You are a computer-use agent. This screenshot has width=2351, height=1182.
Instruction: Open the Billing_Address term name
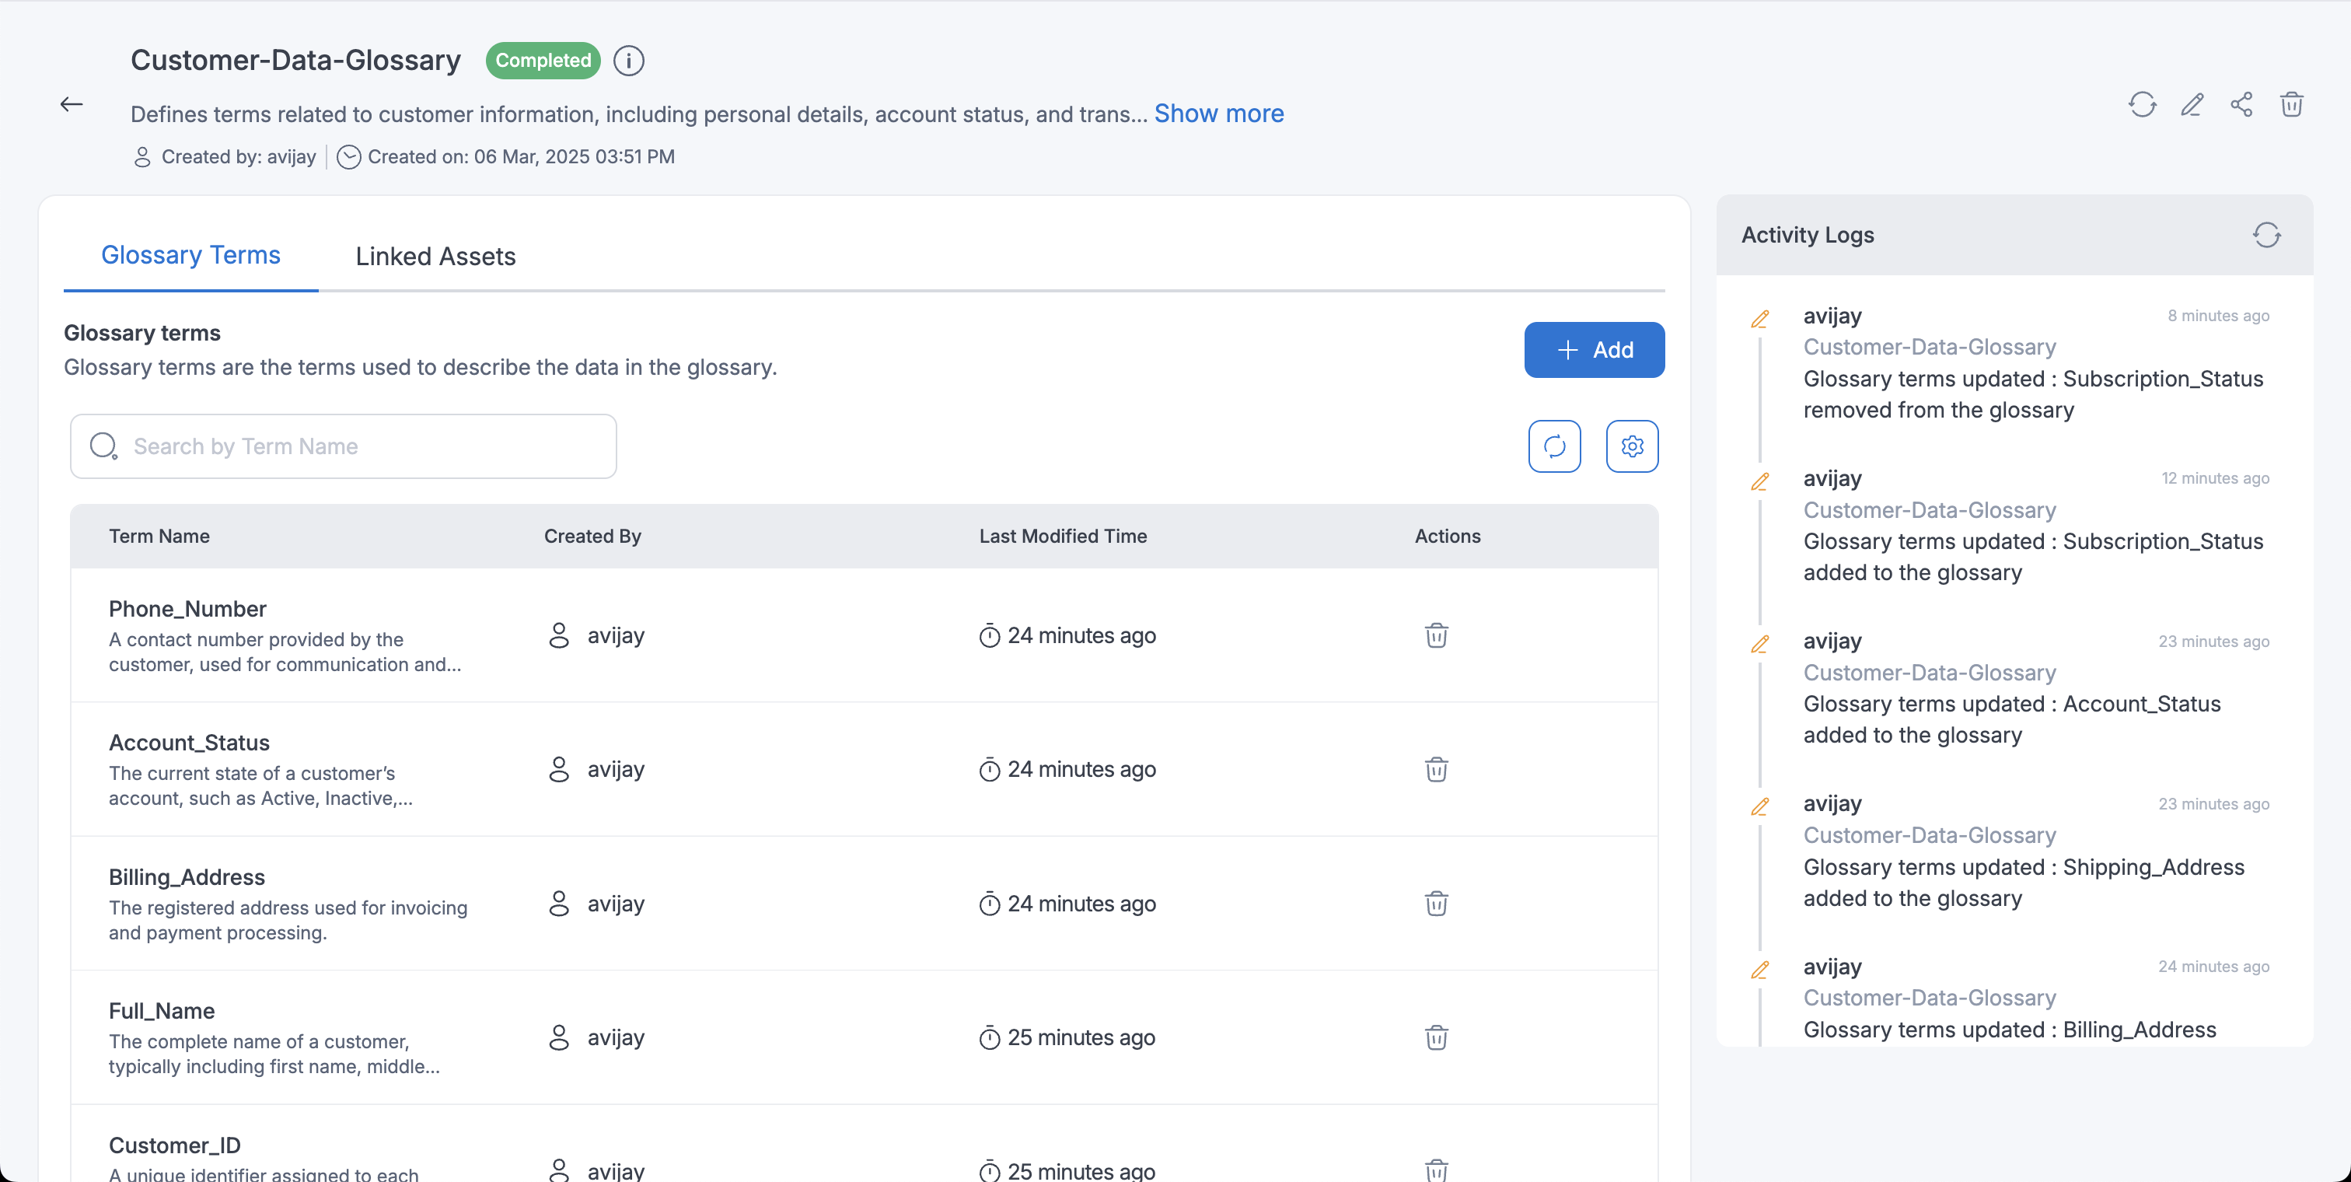[x=186, y=876]
